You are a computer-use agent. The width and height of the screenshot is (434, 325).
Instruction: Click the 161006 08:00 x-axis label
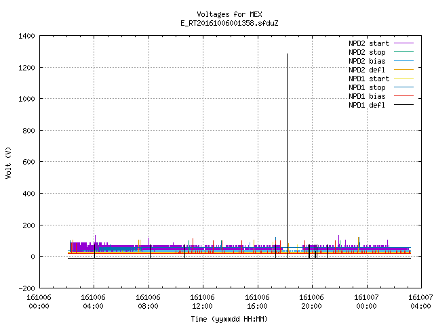pos(148,302)
